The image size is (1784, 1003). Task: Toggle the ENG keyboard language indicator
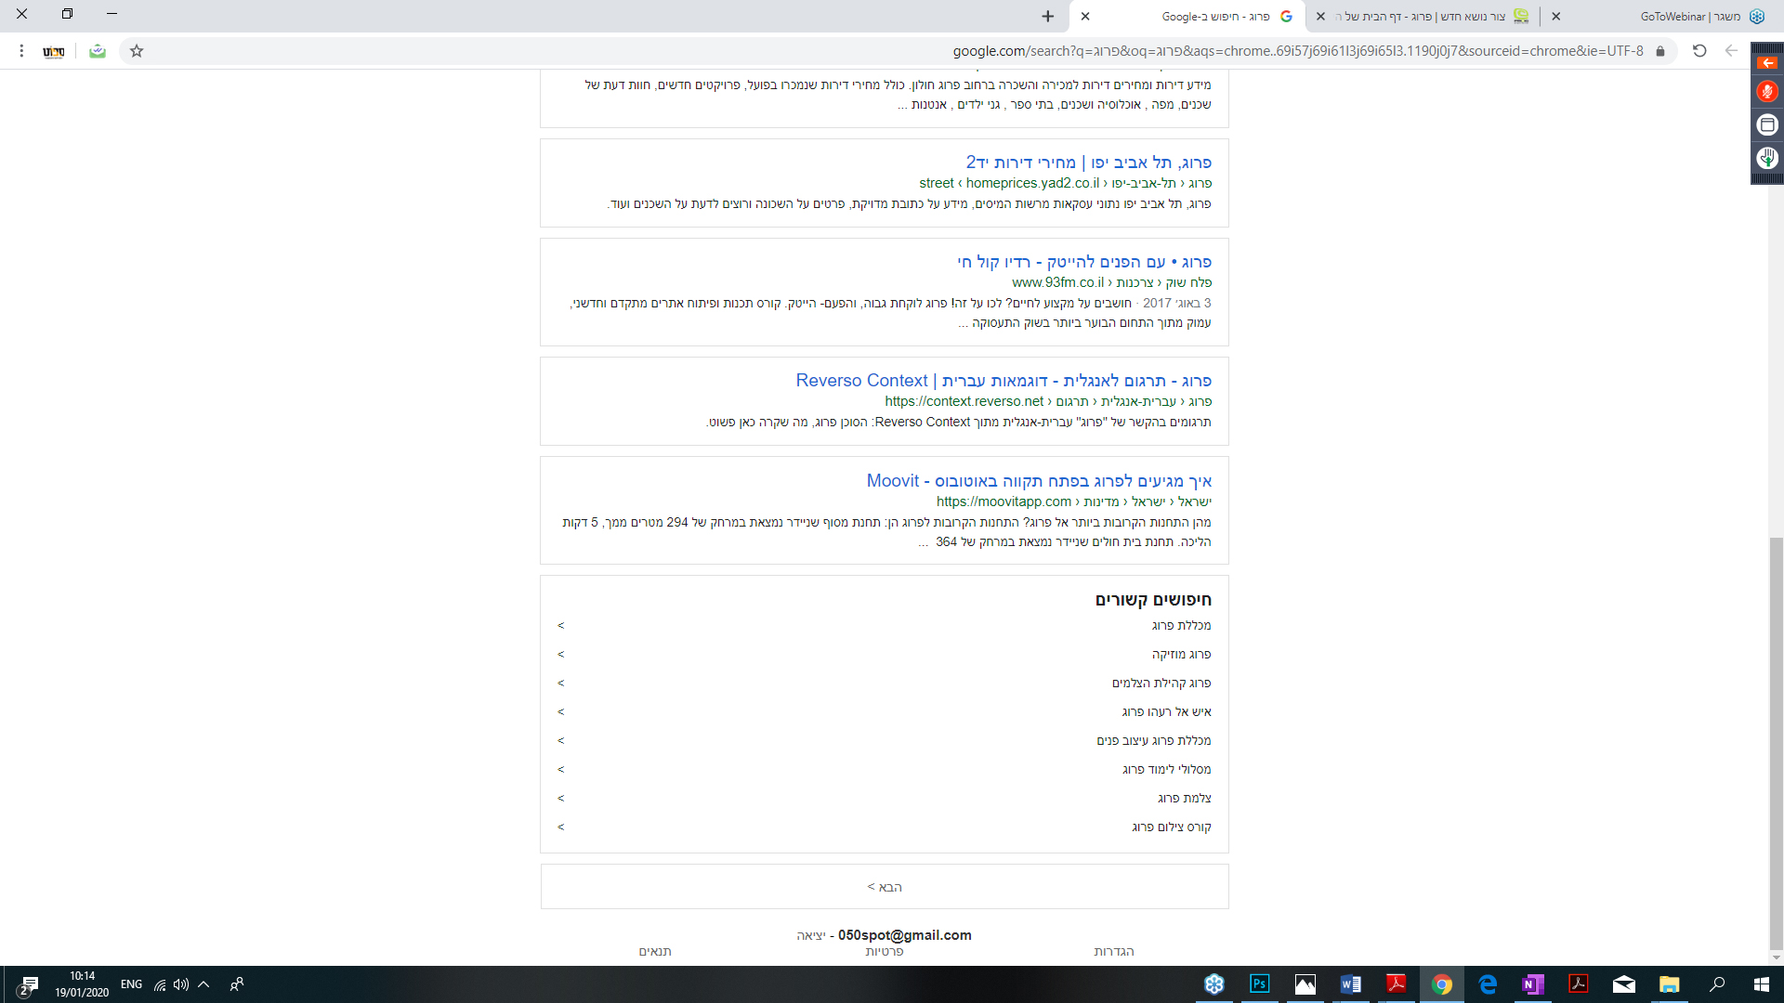(131, 984)
